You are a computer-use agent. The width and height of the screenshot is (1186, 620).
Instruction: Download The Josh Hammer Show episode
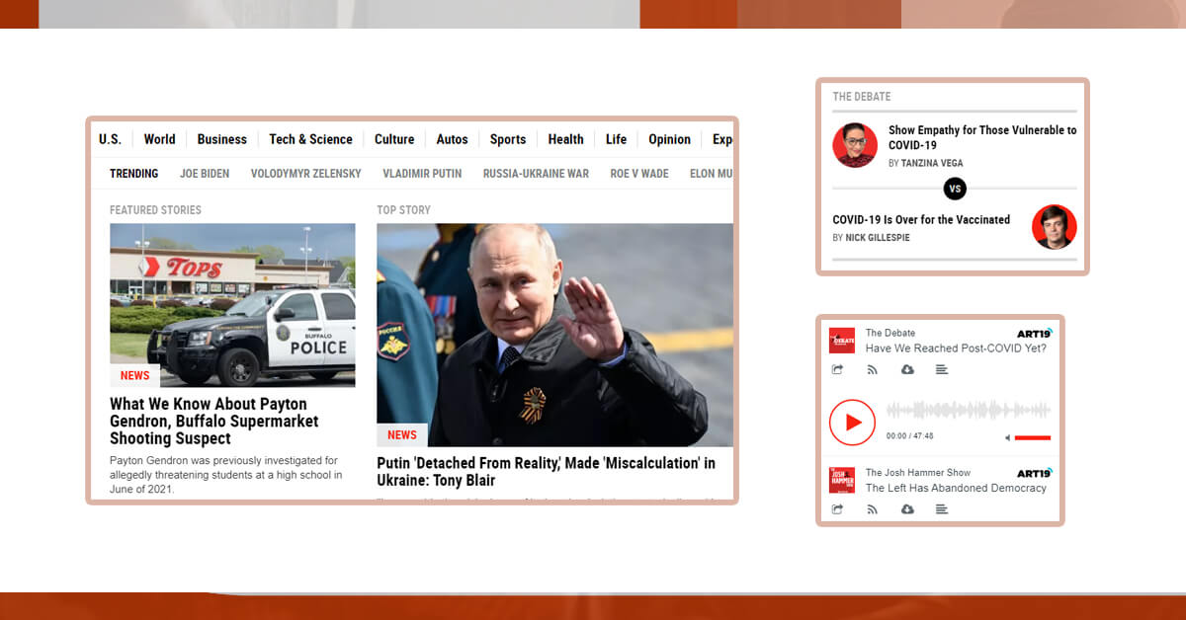[x=907, y=509]
